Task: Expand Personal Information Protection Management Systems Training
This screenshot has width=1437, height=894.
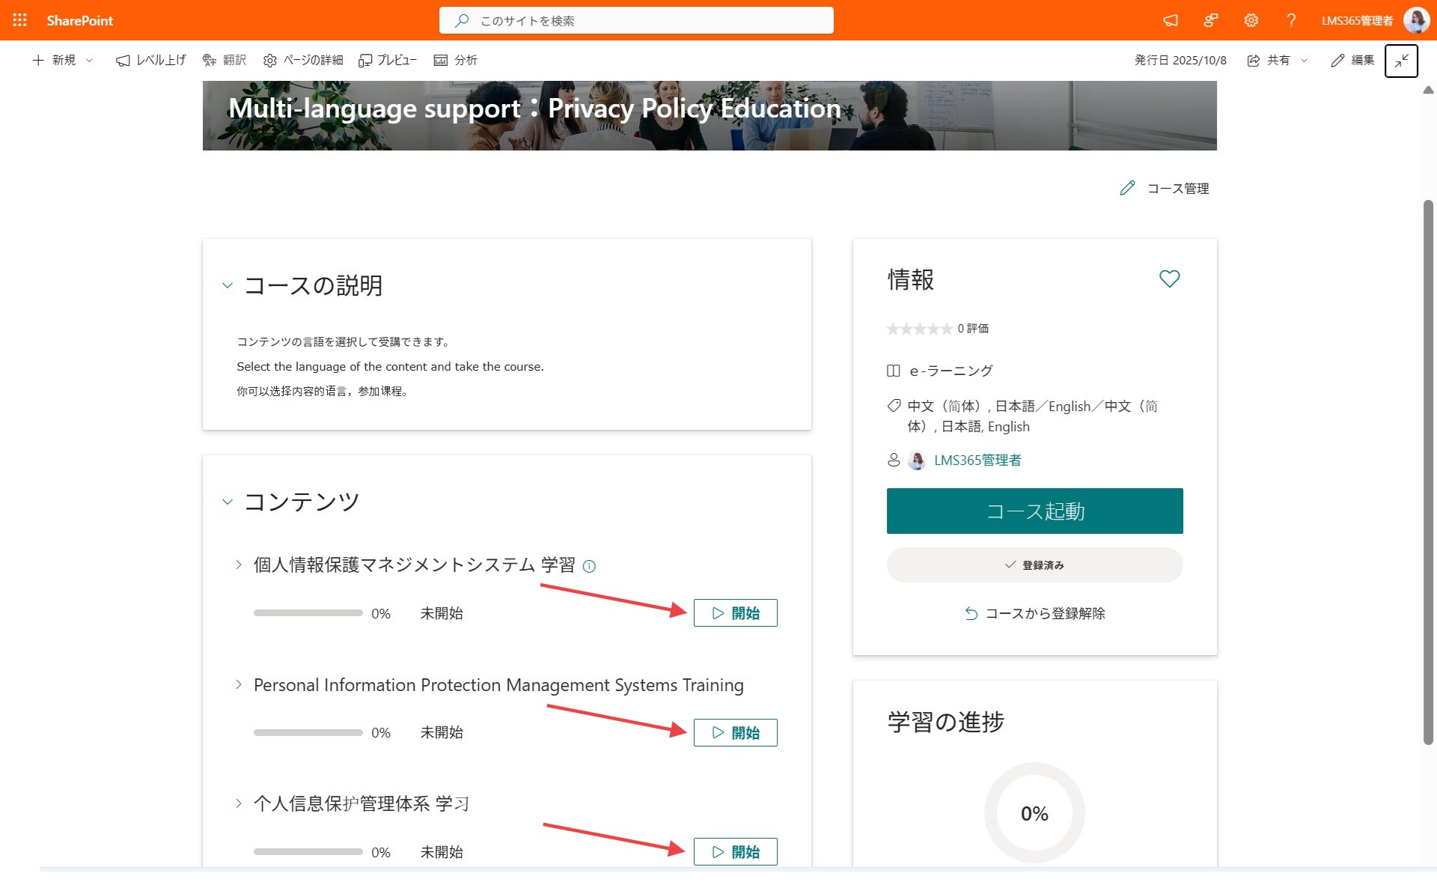Action: (238, 684)
